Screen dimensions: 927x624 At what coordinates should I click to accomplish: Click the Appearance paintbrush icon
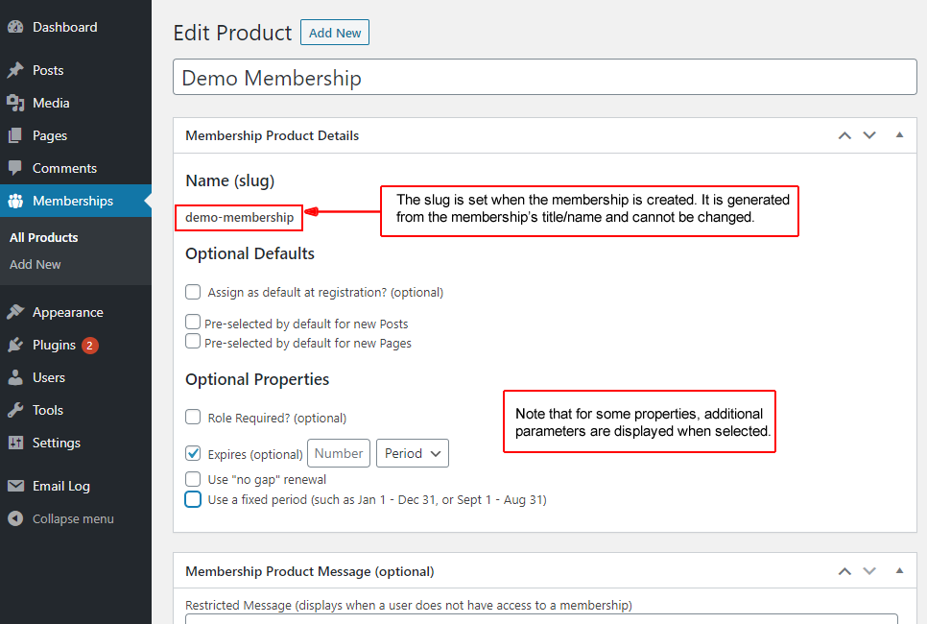(15, 312)
